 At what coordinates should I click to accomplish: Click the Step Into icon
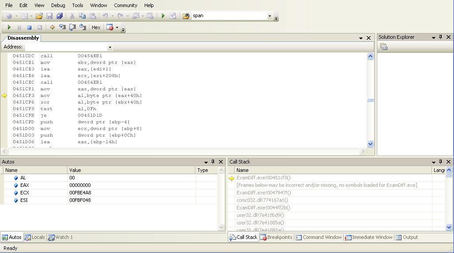click(x=62, y=27)
